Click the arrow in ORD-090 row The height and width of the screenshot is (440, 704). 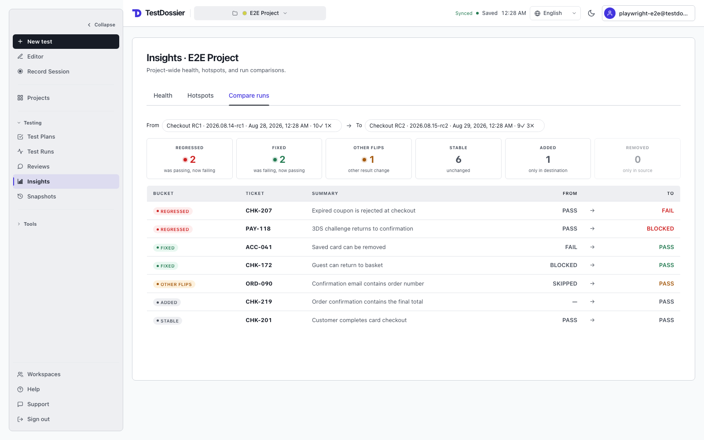(592, 283)
